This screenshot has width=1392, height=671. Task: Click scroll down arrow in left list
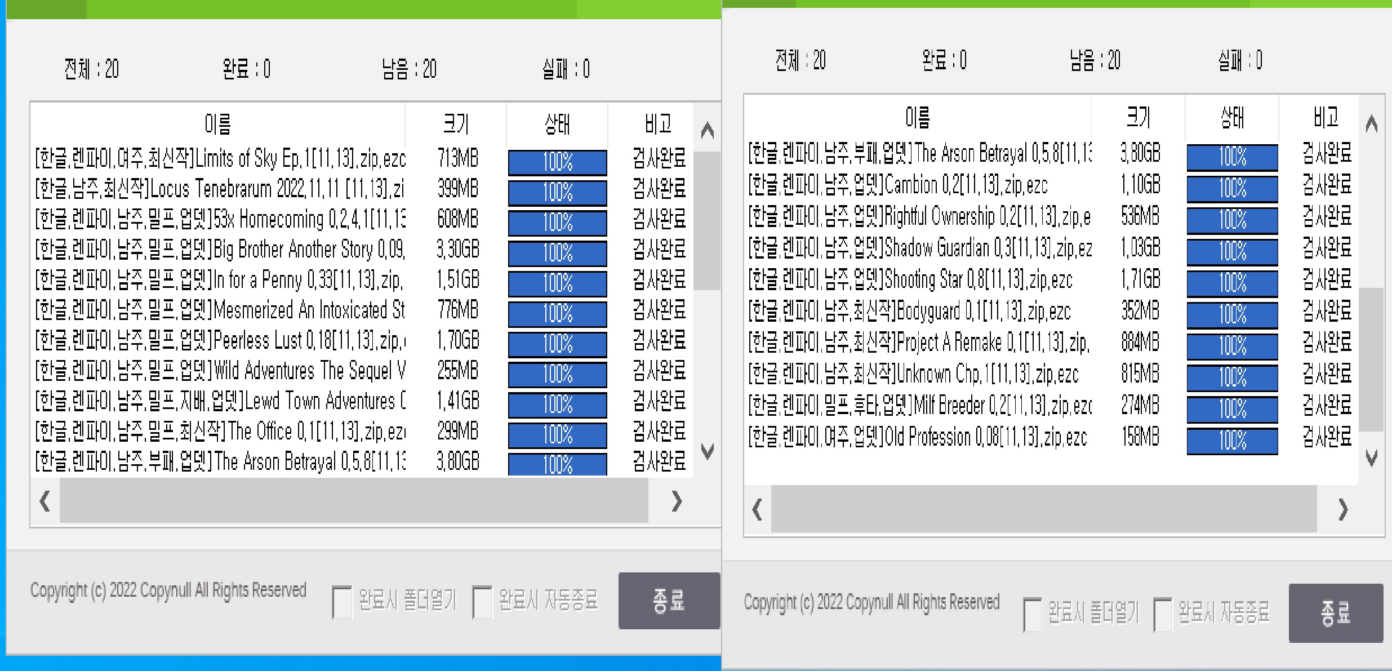click(x=707, y=451)
